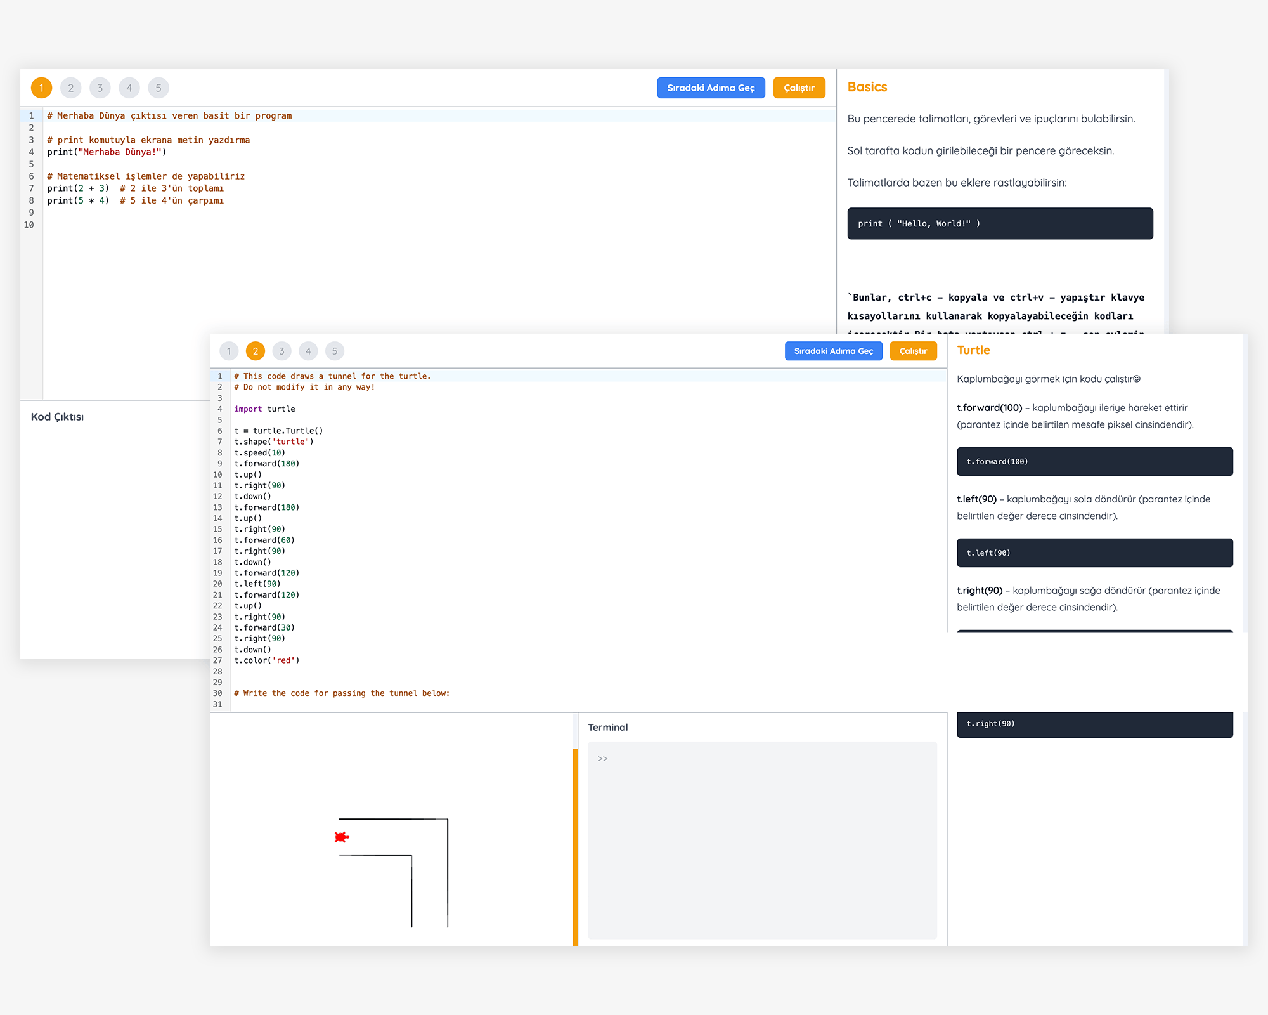Select step 5 in the Basics window
1268x1015 pixels.
158,88
